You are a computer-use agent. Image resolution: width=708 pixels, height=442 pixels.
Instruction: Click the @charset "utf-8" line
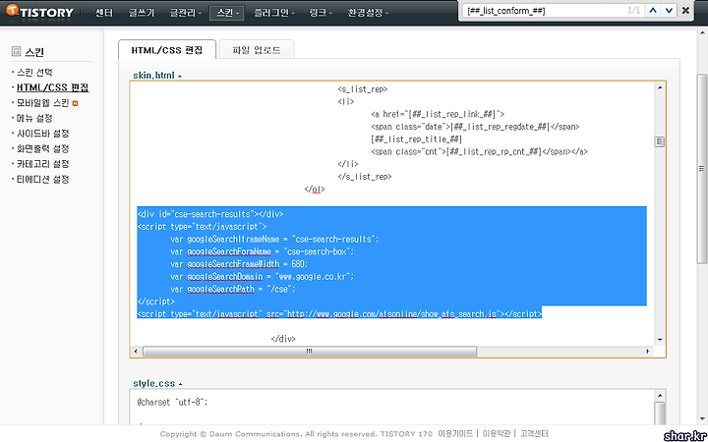tap(172, 402)
